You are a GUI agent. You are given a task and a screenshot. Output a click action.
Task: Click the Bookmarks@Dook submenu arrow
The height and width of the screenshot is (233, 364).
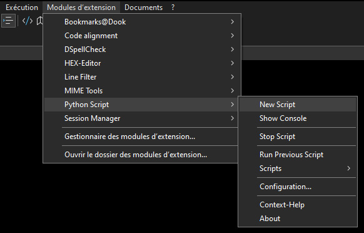pyautogui.click(x=233, y=22)
